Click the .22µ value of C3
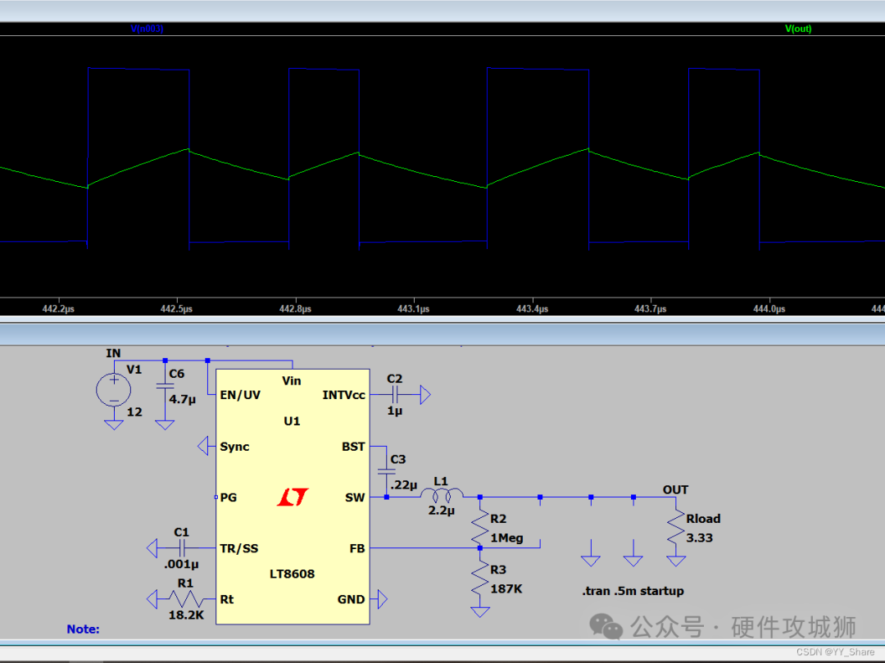 (403, 484)
